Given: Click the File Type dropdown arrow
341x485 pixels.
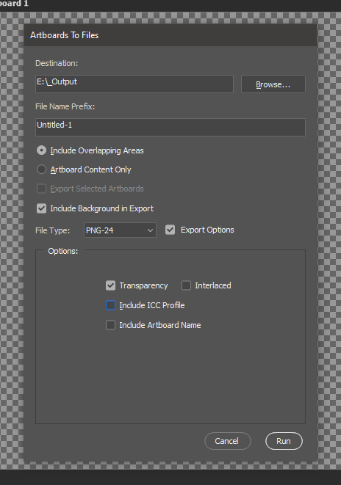Looking at the screenshot, I should [150, 230].
